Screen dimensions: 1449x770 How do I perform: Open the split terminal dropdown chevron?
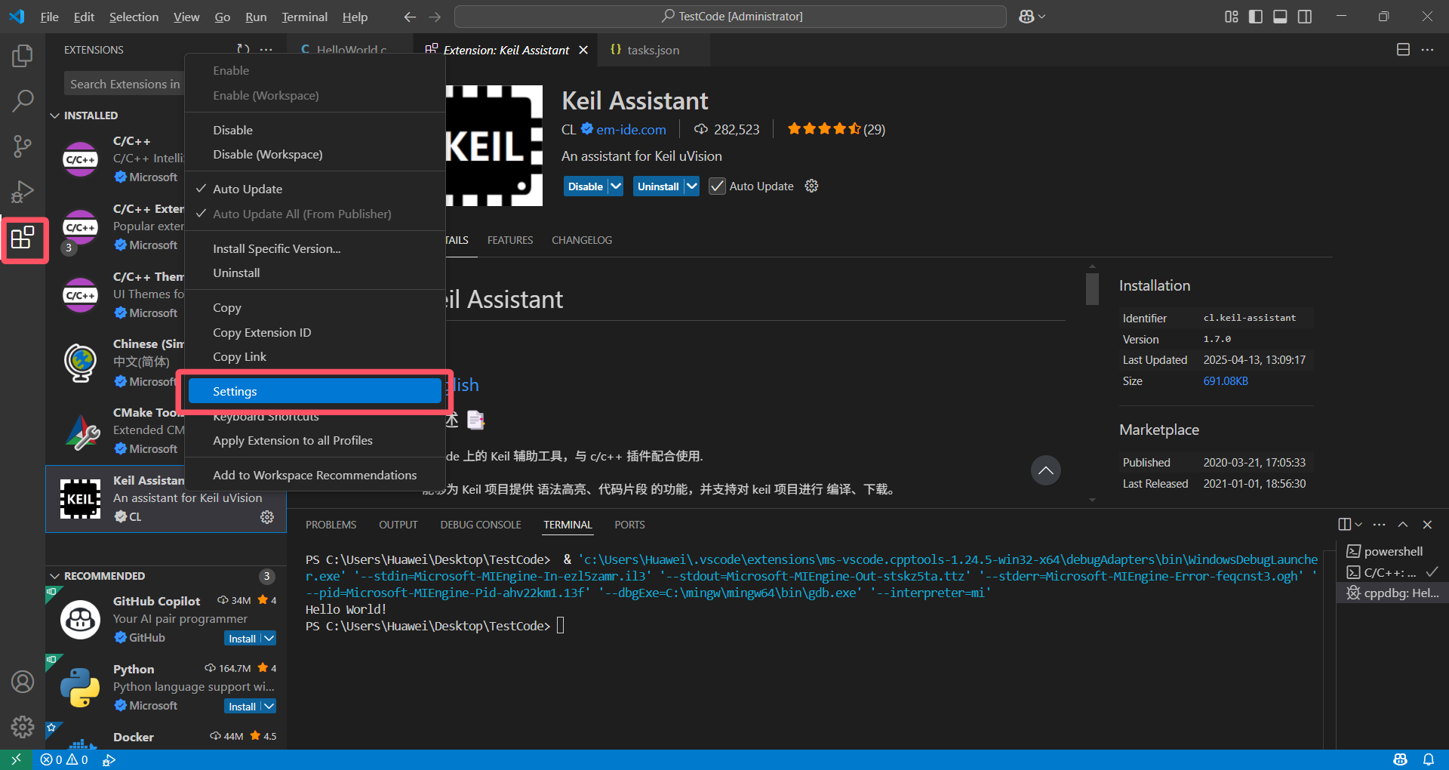click(1358, 525)
